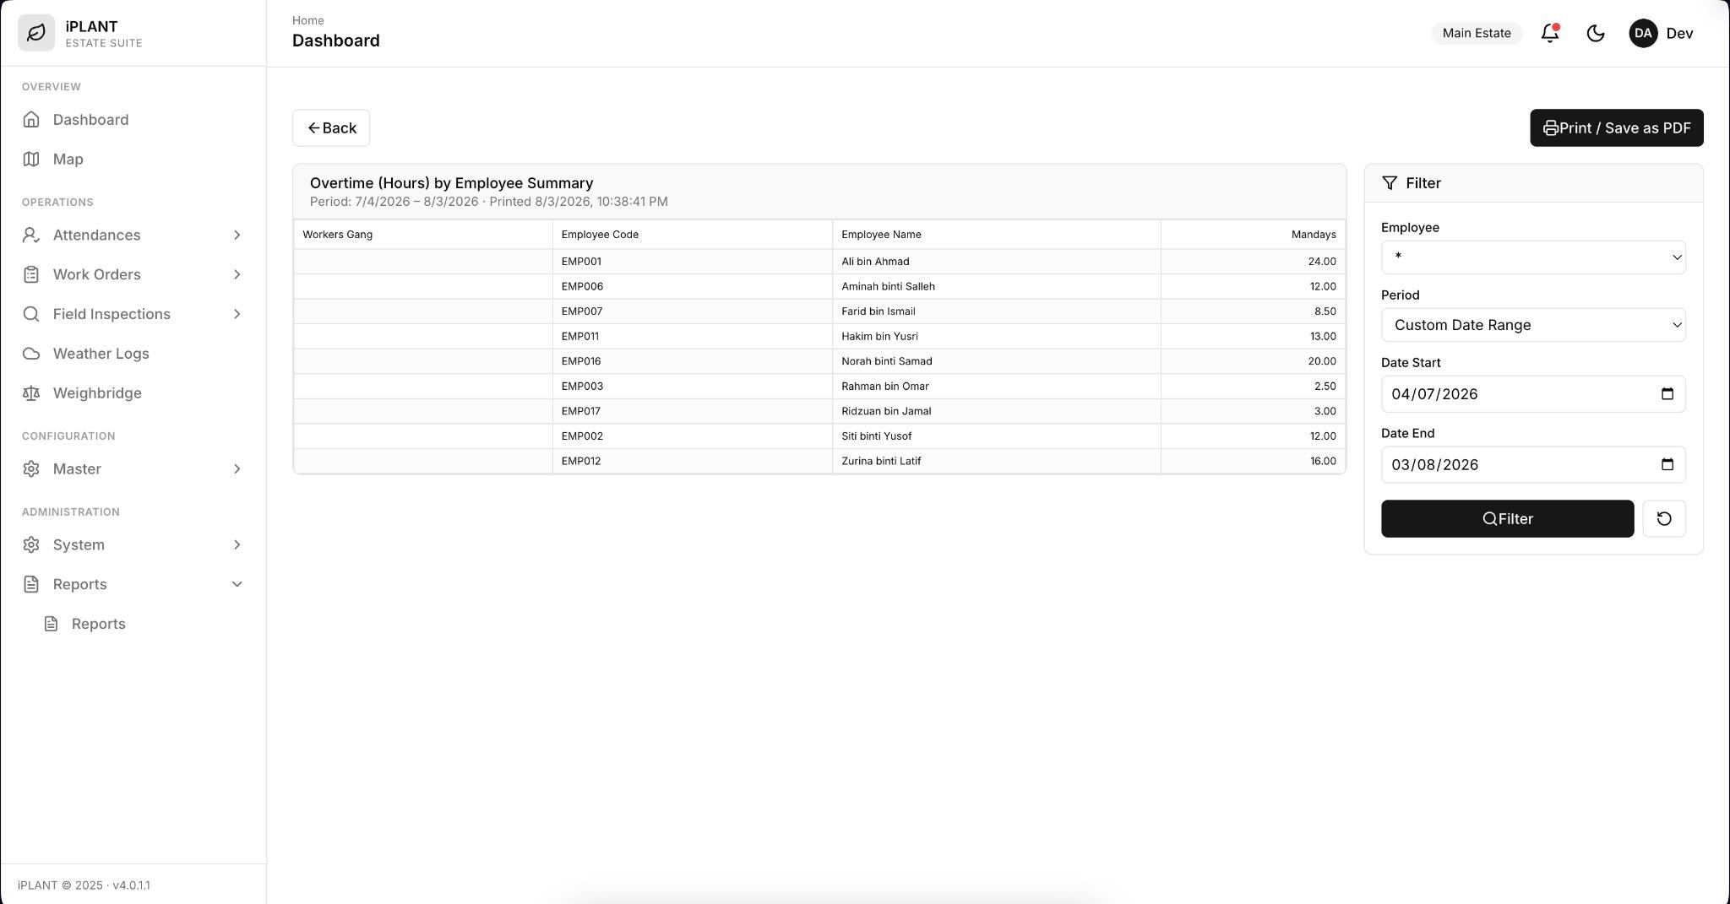Click the Home breadcrumb link
This screenshot has height=904, width=1730.
308,20
